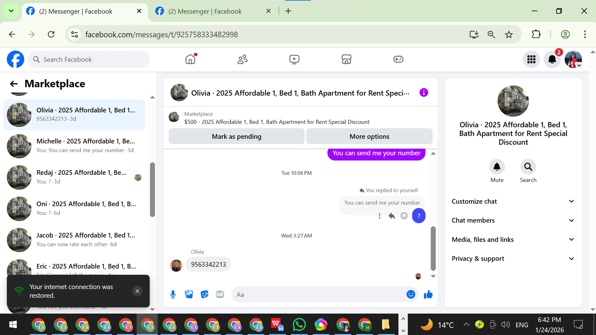Switch to the second Messenger browser tab

(x=214, y=11)
